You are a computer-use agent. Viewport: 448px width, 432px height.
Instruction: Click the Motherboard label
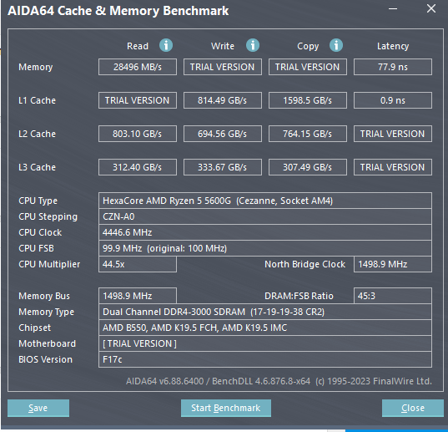48,343
